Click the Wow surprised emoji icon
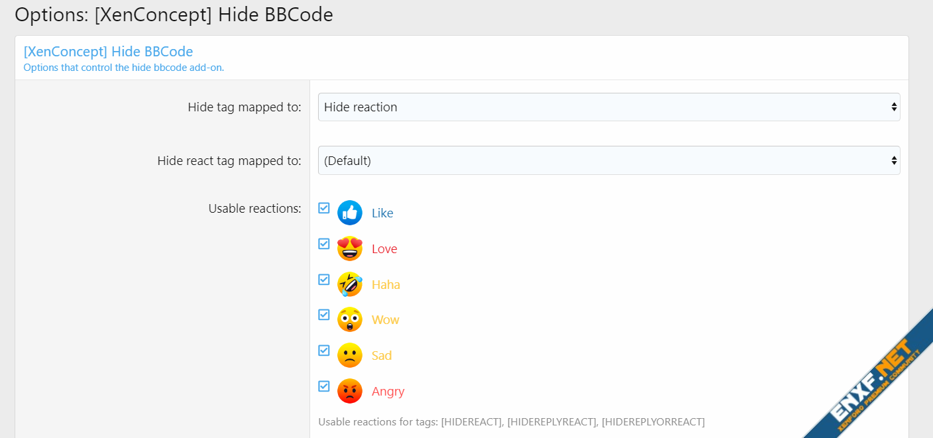This screenshot has height=438, width=933. pyautogui.click(x=349, y=319)
